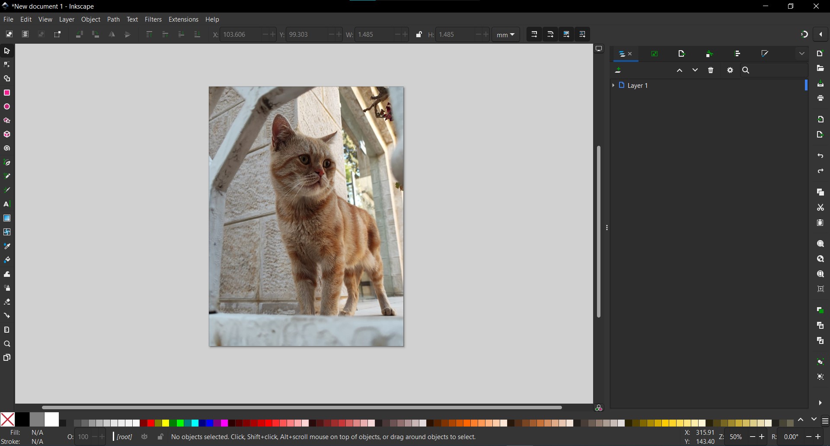Click the Select All objects icon
Viewport: 830px width, 446px height.
9,35
